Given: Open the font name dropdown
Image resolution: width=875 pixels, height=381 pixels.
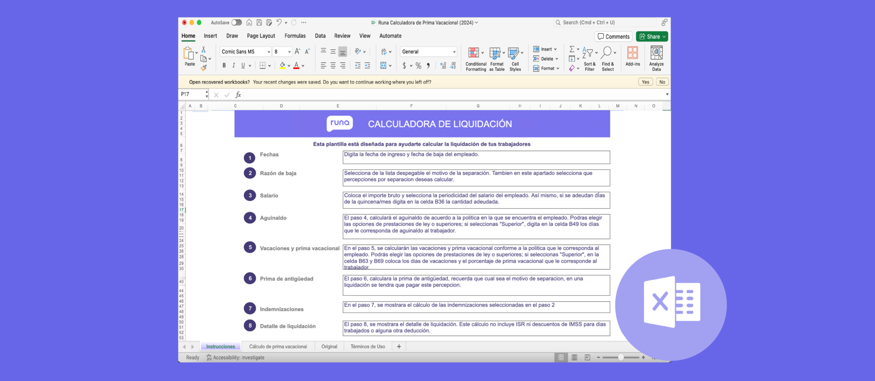Looking at the screenshot, I should (x=269, y=52).
